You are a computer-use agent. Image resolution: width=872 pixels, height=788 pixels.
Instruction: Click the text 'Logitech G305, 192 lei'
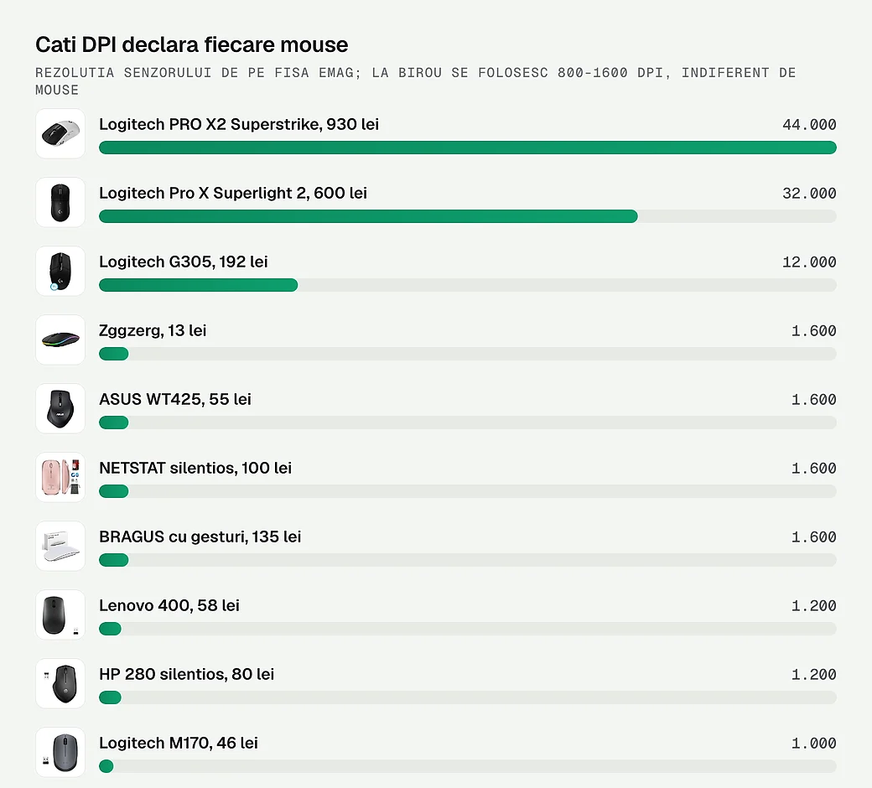pyautogui.click(x=184, y=262)
